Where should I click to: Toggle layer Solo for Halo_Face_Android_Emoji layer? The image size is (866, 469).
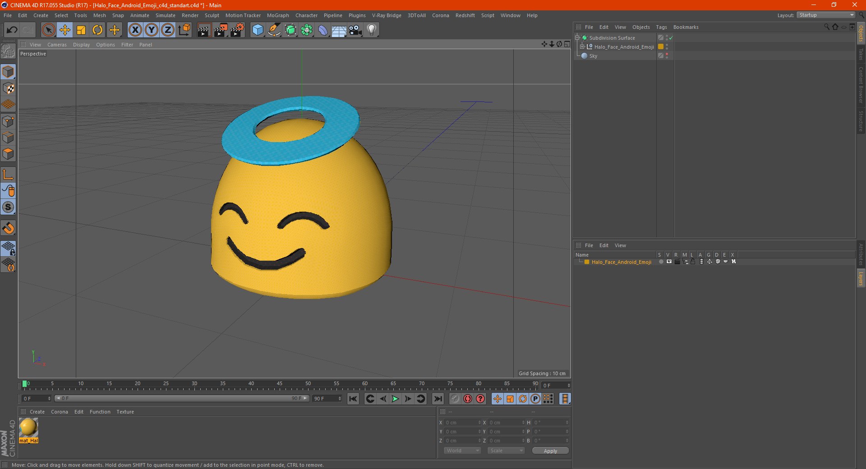tap(661, 262)
